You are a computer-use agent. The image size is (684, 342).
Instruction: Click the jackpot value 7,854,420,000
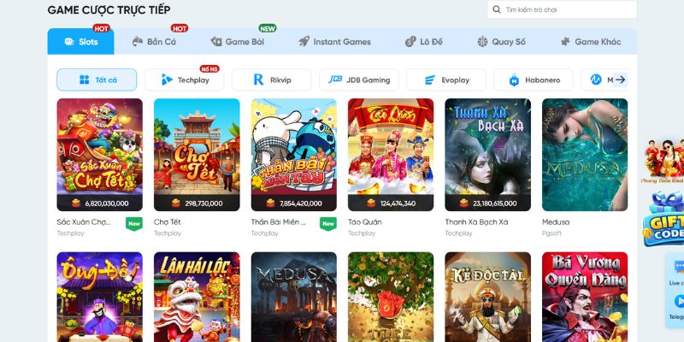coord(301,203)
